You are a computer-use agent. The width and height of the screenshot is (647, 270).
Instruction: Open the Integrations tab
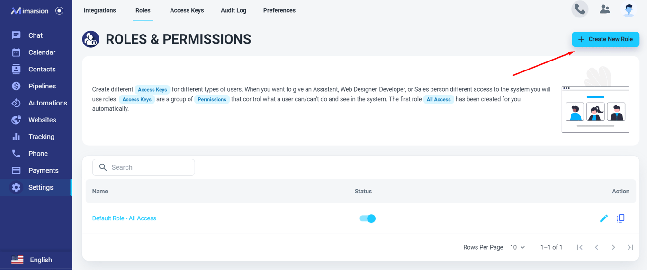(99, 10)
